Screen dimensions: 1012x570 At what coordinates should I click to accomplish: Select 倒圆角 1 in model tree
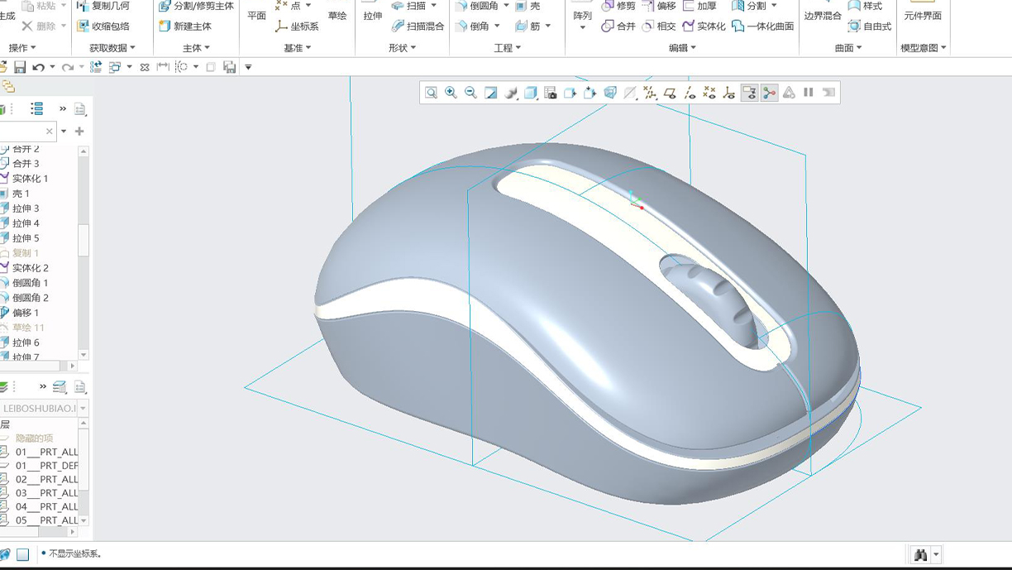coord(25,283)
